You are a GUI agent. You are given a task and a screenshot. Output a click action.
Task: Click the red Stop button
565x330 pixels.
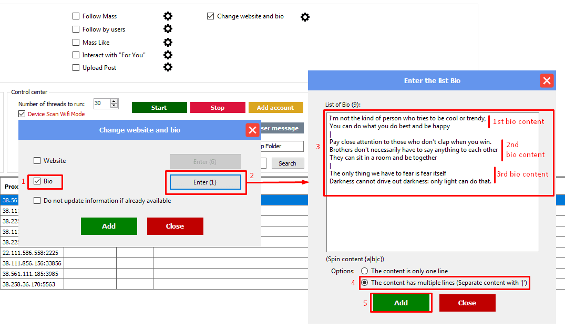[217, 108]
